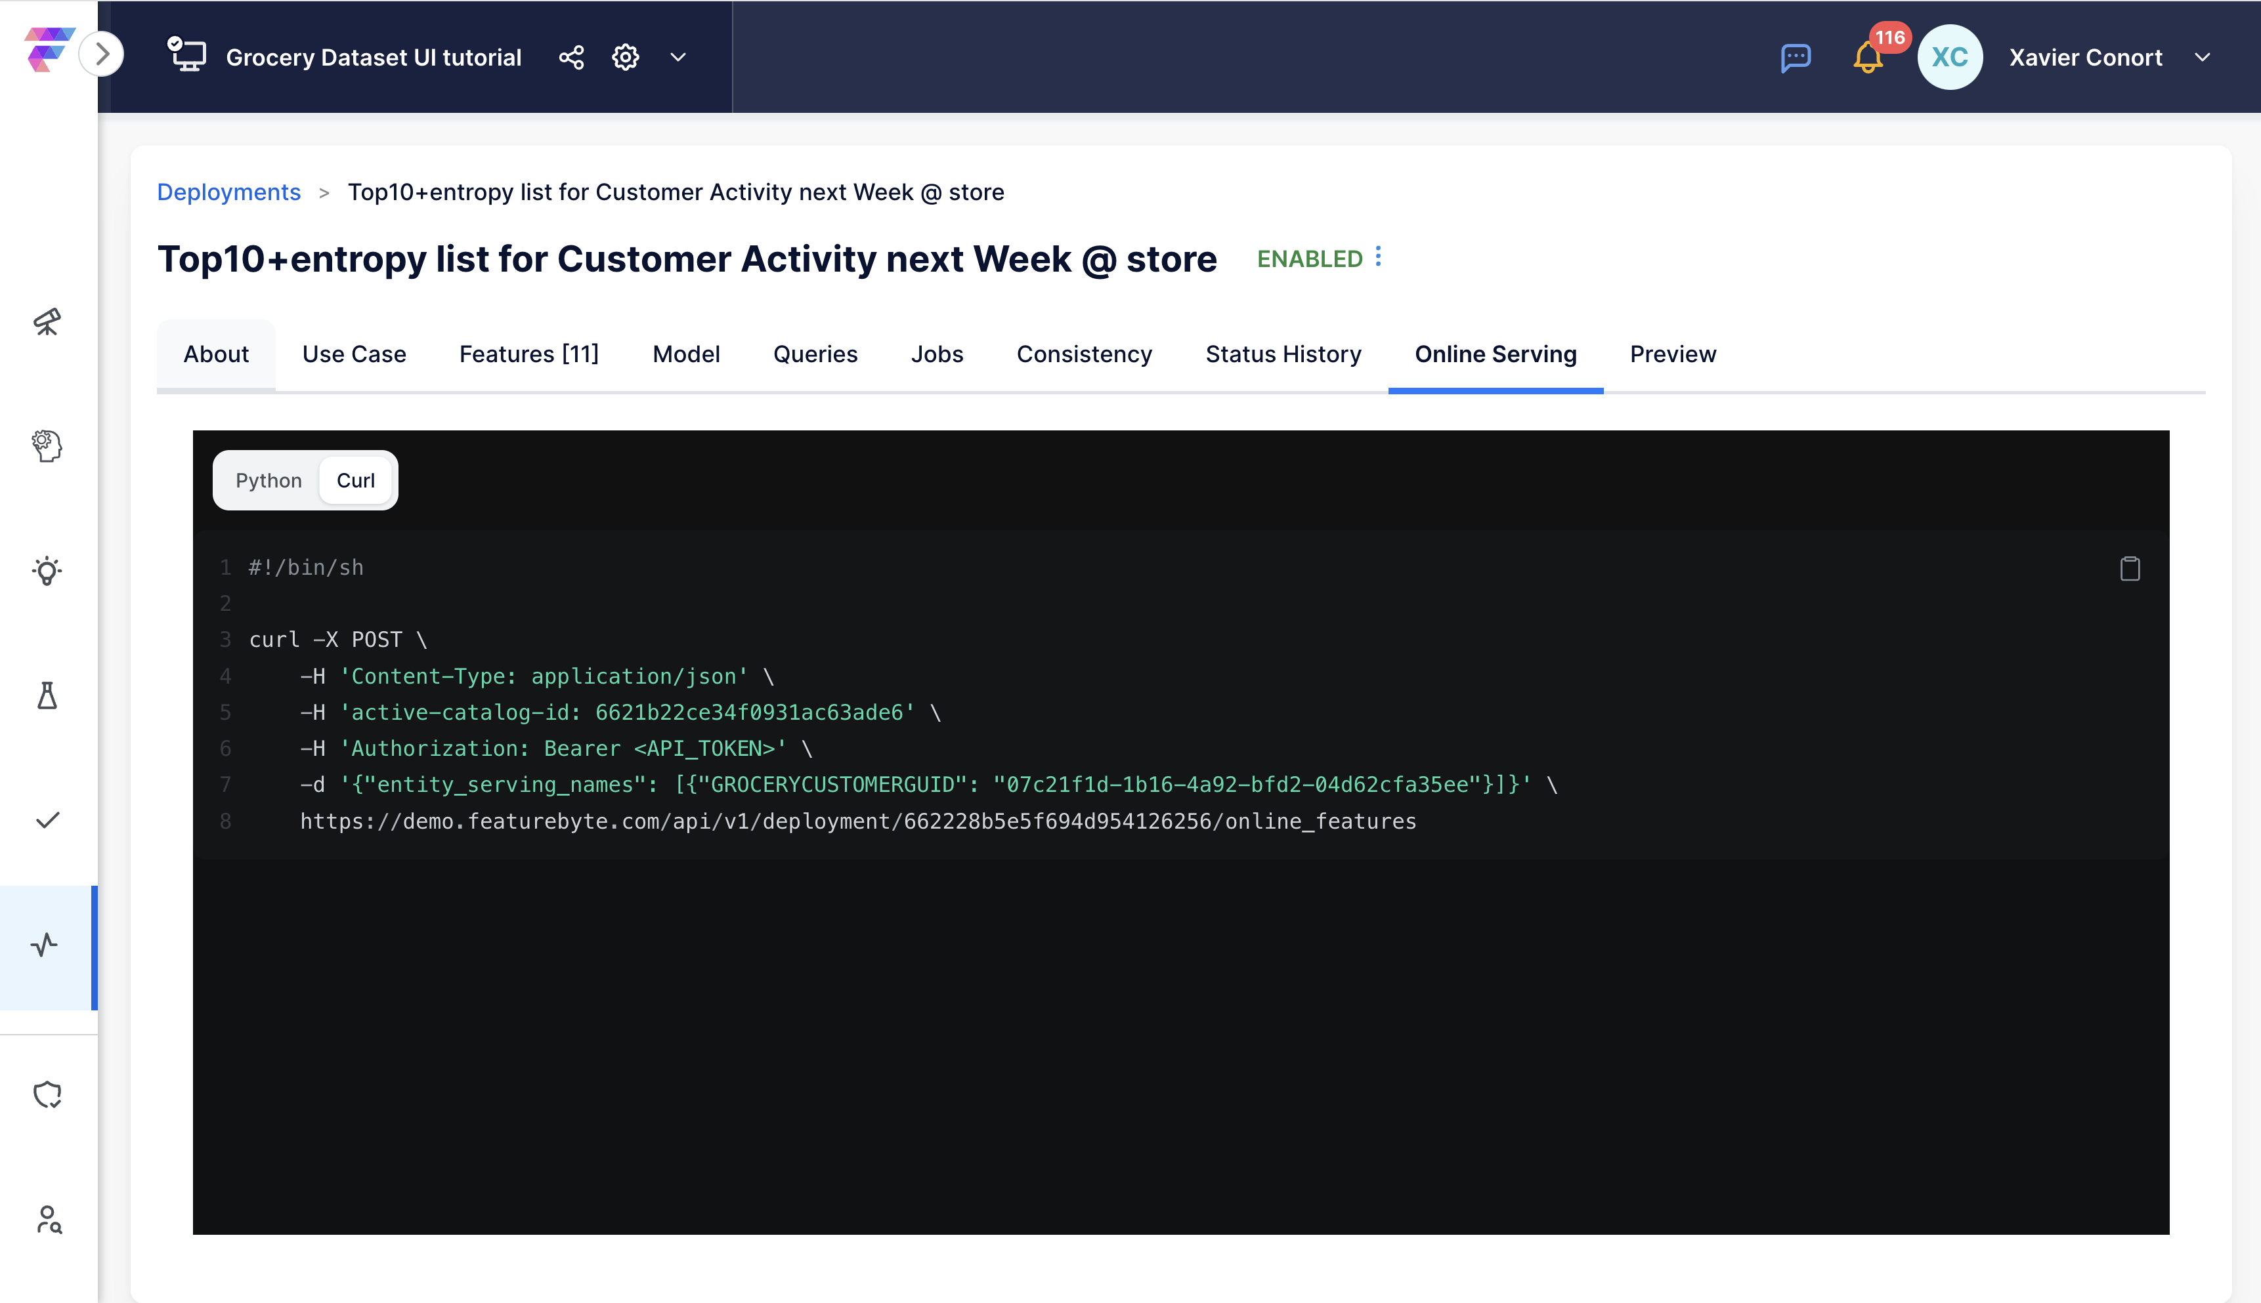This screenshot has width=2261, height=1303.
Task: Open the flask sidebar icon
Action: click(47, 695)
